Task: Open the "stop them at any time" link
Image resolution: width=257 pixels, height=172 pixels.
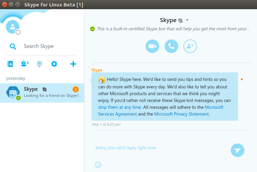Action: (x=120, y=107)
